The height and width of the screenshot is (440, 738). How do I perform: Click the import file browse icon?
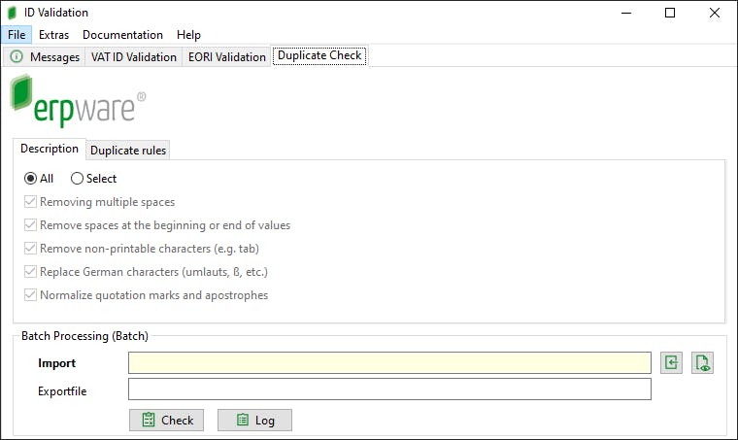pos(671,363)
